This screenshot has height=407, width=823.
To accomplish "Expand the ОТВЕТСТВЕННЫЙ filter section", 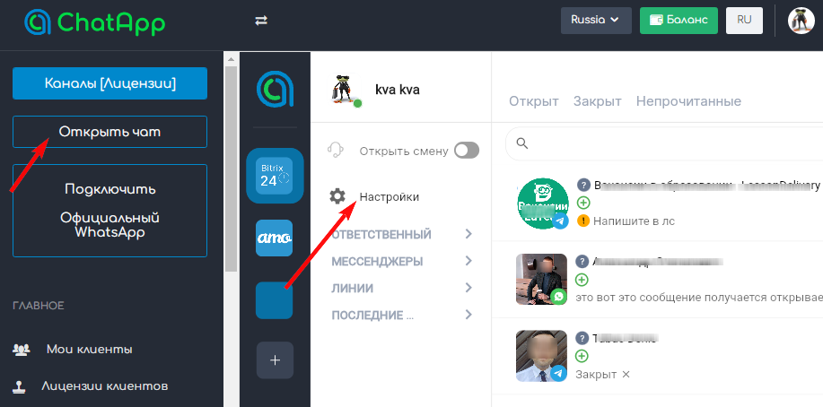I will point(402,235).
